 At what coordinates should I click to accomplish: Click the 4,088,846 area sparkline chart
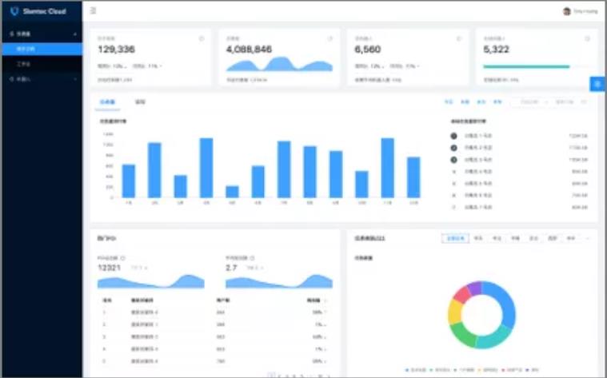pos(279,64)
